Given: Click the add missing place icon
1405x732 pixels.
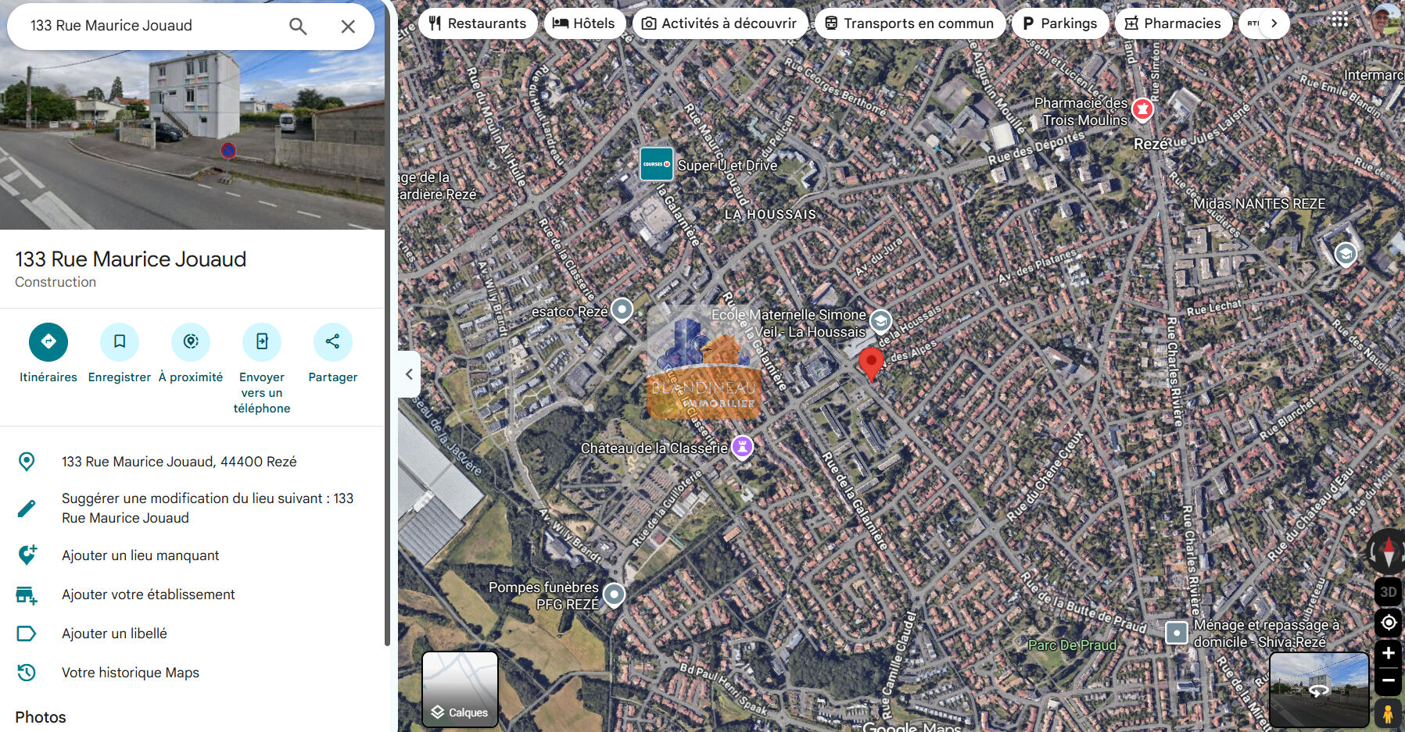Looking at the screenshot, I should [27, 555].
